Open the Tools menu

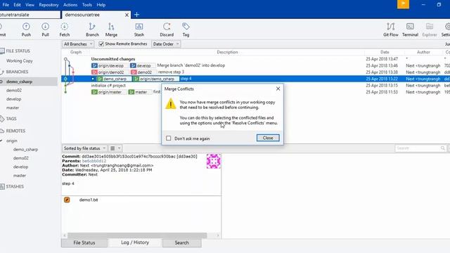pos(87,5)
